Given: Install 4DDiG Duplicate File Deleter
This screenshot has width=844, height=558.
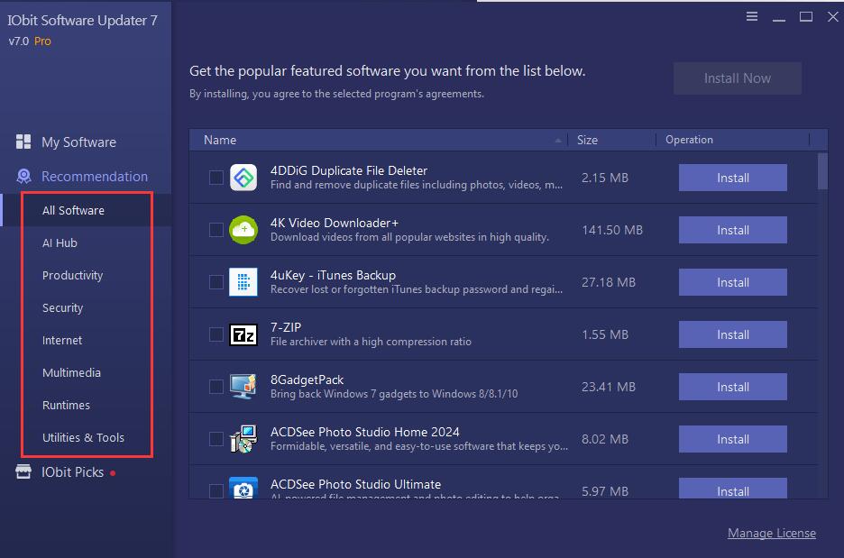Looking at the screenshot, I should (732, 178).
